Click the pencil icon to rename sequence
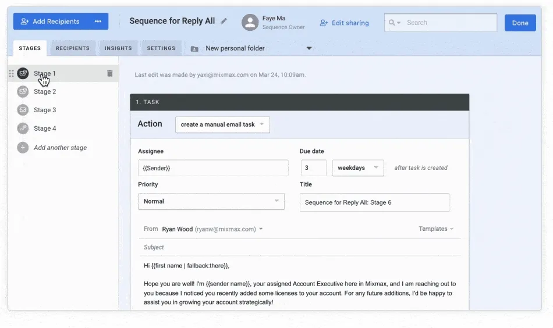The width and height of the screenshot is (553, 328). point(224,21)
